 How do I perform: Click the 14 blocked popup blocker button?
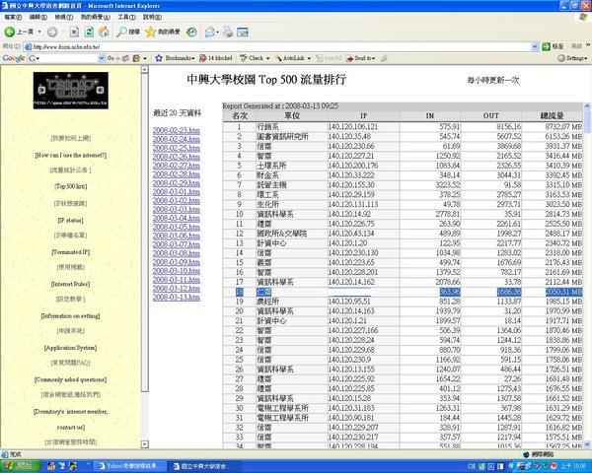(215, 58)
